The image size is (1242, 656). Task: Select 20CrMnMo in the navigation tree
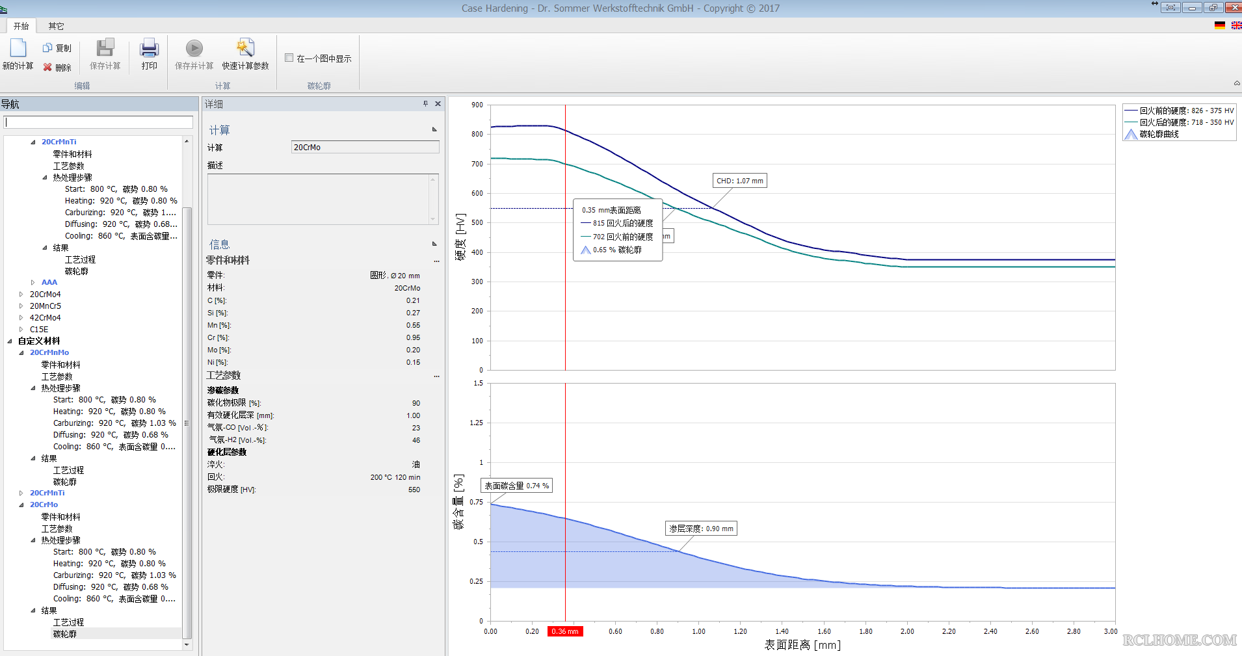tap(49, 352)
